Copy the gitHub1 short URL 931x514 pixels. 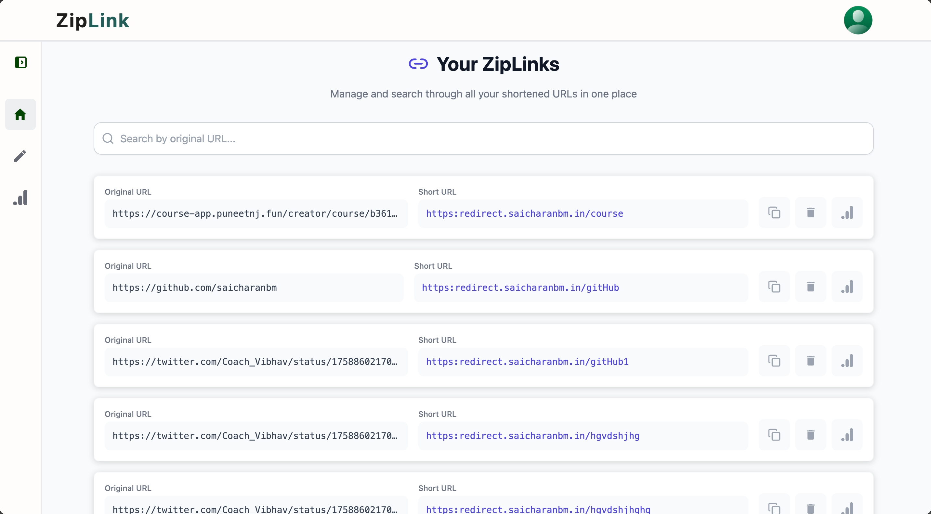[774, 361]
